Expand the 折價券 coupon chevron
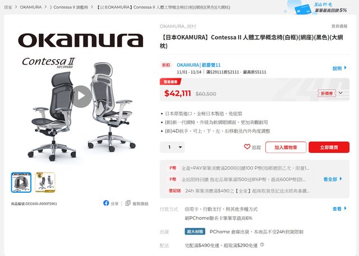 tap(340, 93)
